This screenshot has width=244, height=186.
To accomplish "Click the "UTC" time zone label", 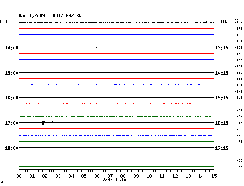I will pyautogui.click(x=223, y=21).
